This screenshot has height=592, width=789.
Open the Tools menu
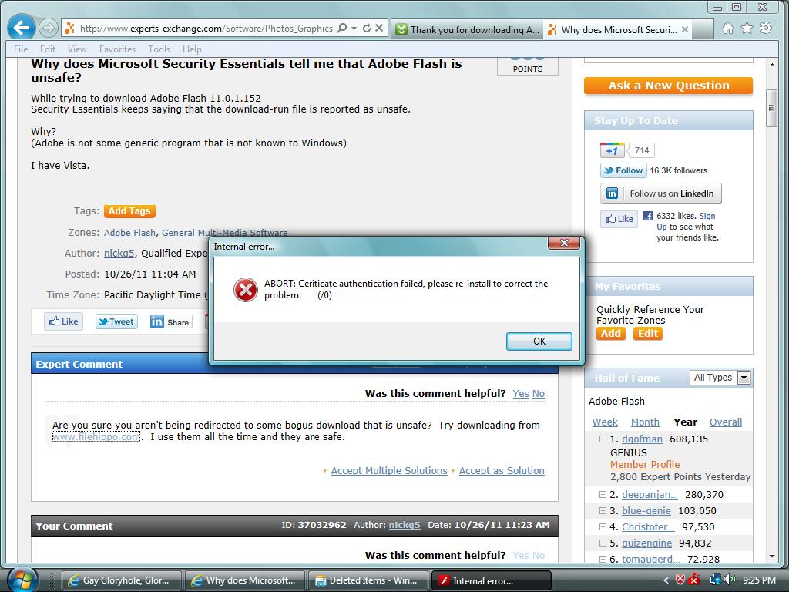pos(159,49)
